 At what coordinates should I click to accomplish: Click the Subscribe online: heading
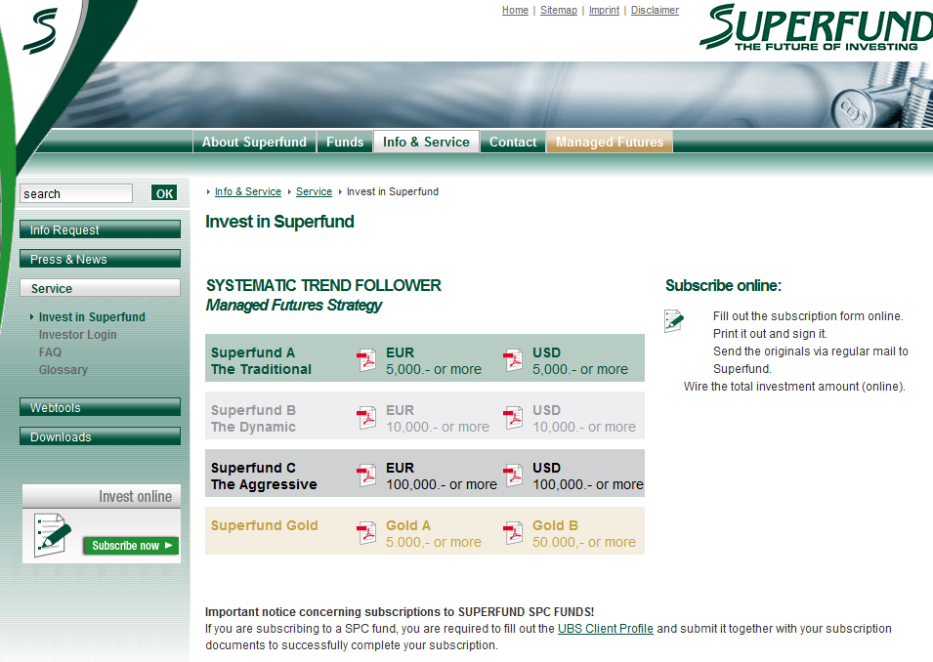[723, 285]
